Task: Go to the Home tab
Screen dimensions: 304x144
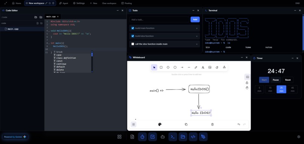Action: [17, 3]
